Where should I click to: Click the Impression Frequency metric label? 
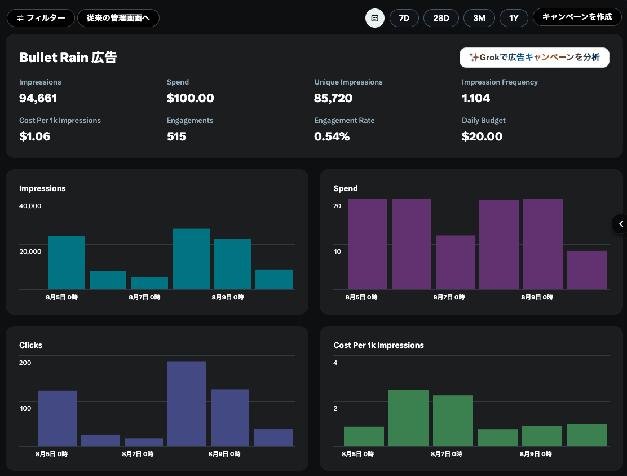(x=500, y=82)
